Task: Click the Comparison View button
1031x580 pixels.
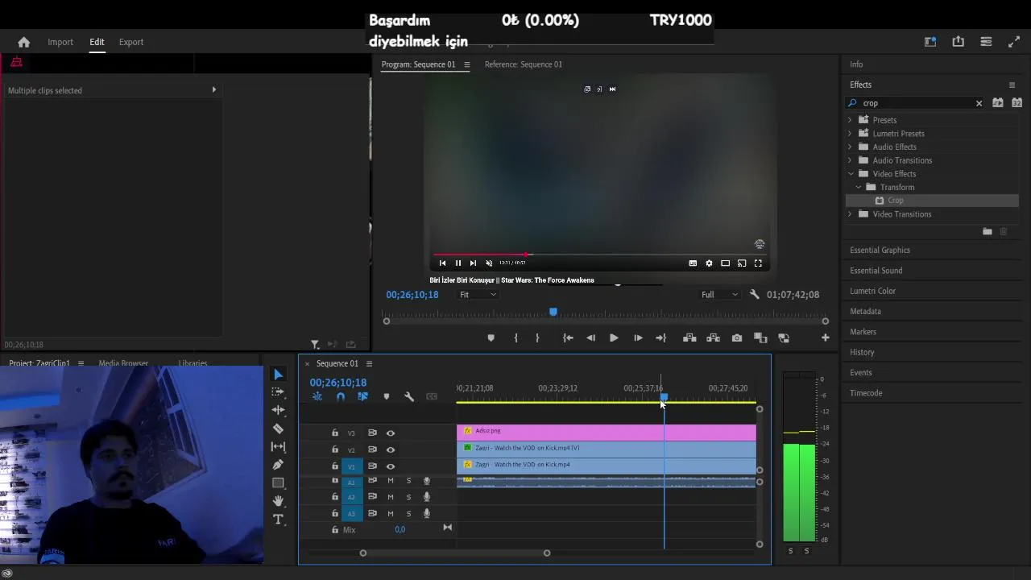Action: tap(760, 338)
